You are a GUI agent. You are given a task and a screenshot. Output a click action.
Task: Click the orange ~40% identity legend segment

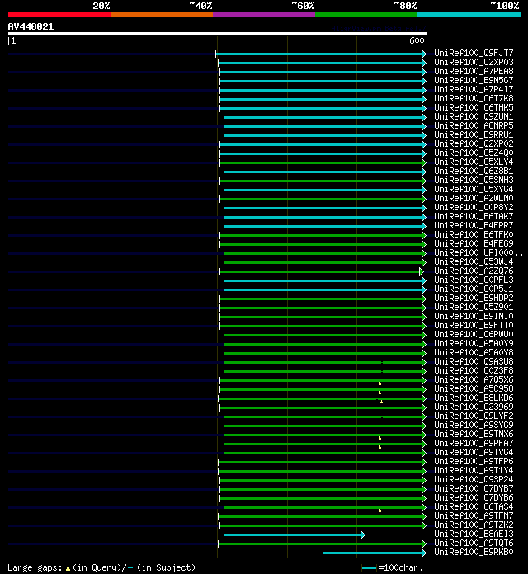[162, 15]
